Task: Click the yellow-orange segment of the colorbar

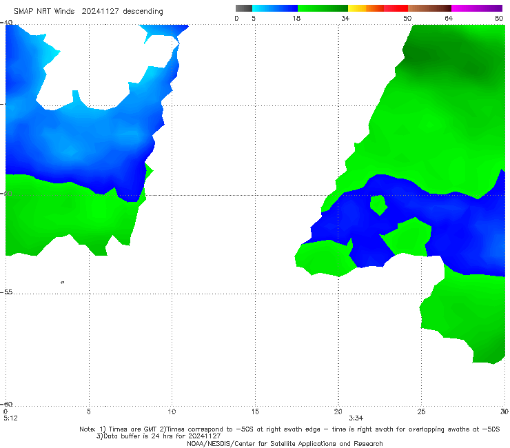Action: pyautogui.click(x=366, y=8)
